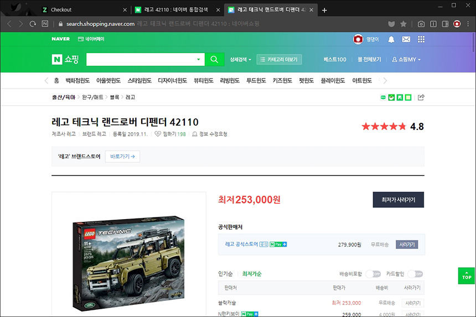This screenshot has height=317, width=476.
Task: Open 레고 공식스토어 link
Action: click(x=241, y=244)
